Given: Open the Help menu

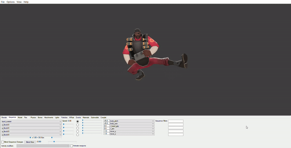Looking at the screenshot, I should pos(26,2).
